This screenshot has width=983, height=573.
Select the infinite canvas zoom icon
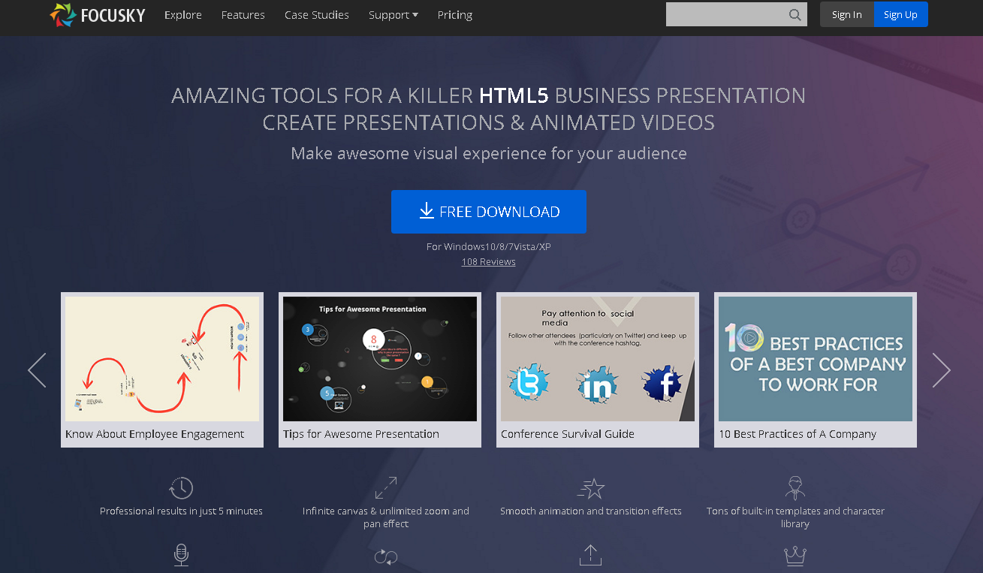pyautogui.click(x=385, y=487)
